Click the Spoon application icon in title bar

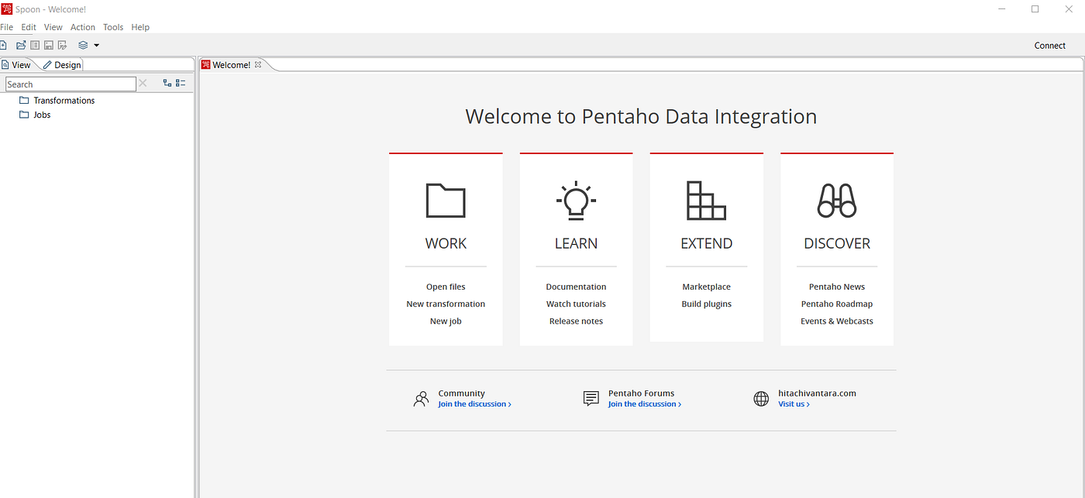(7, 9)
